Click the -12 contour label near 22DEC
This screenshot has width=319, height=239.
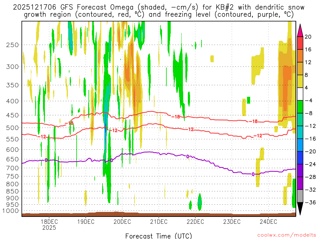coord(189,129)
